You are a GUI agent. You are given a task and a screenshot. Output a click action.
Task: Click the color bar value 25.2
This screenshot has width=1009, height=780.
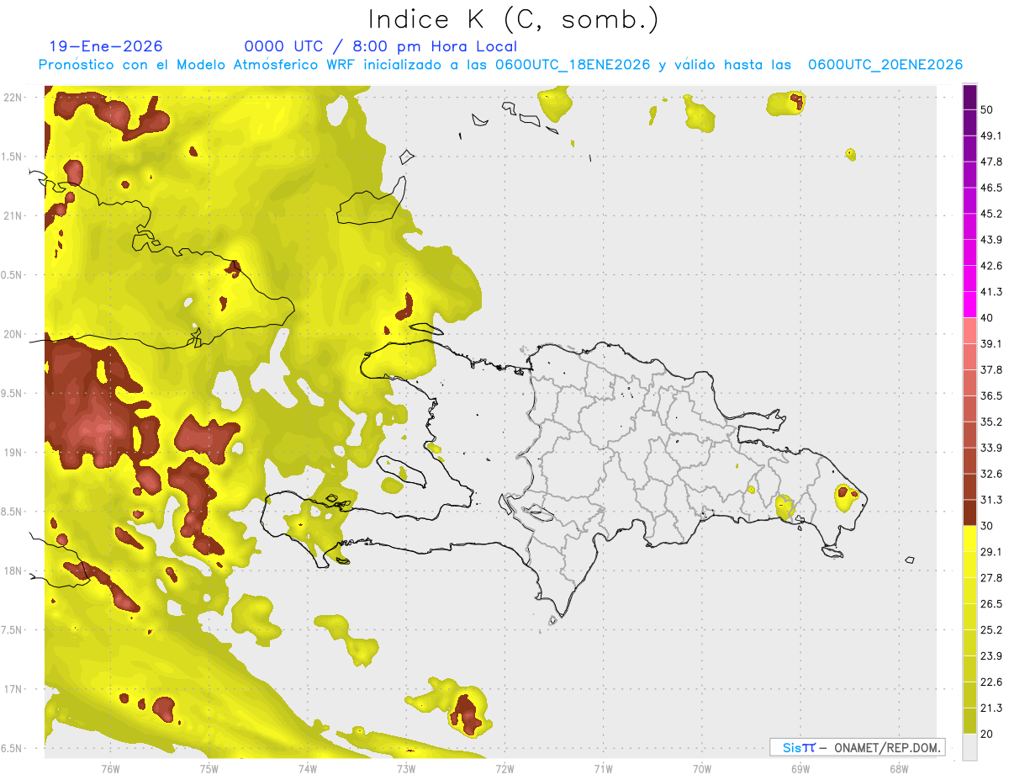pyautogui.click(x=991, y=630)
